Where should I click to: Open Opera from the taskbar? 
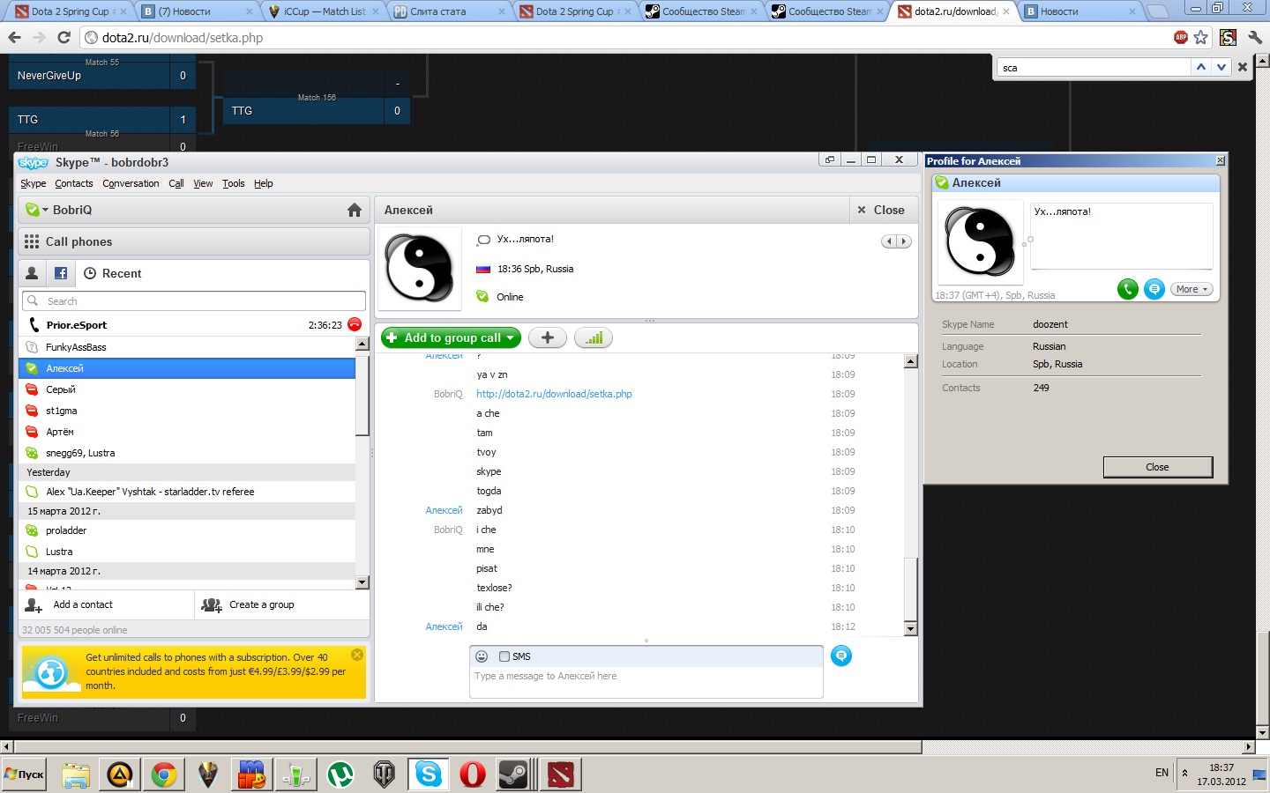point(473,774)
